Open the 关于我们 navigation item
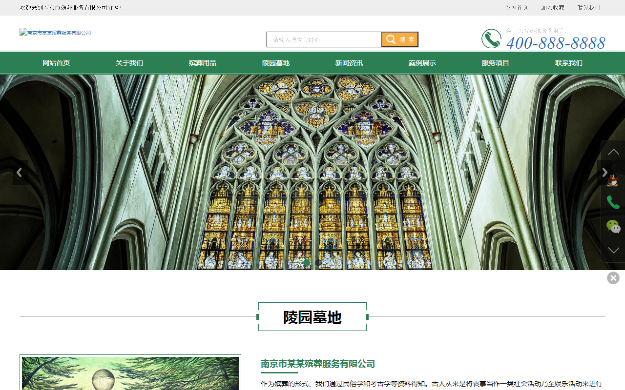This screenshot has height=390, width=625. point(129,63)
